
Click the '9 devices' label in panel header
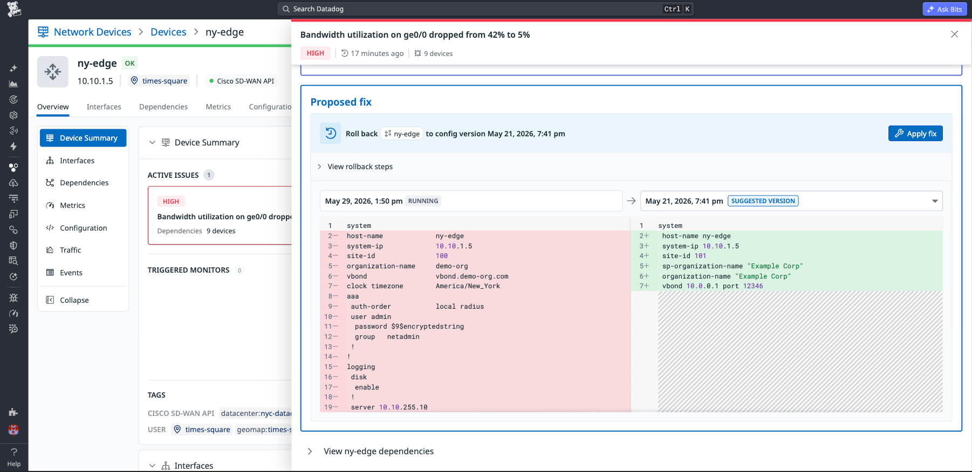tap(434, 53)
